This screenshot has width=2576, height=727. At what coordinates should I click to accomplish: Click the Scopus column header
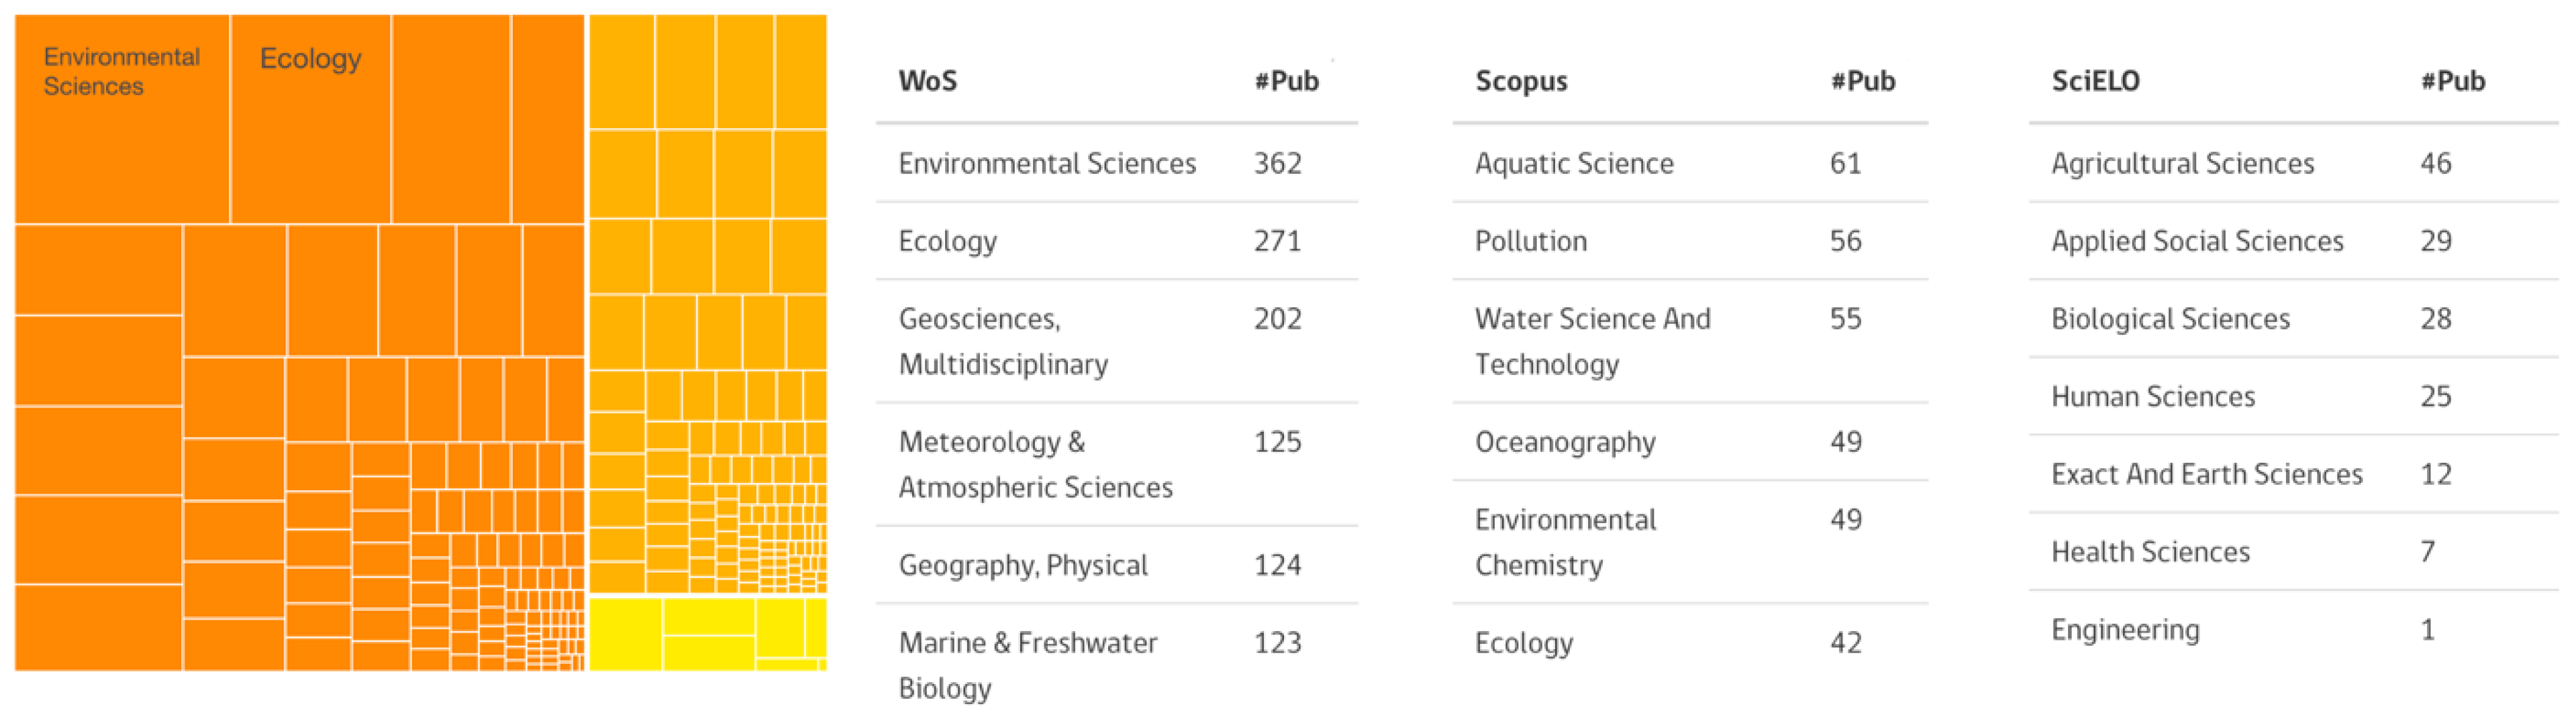click(1521, 81)
